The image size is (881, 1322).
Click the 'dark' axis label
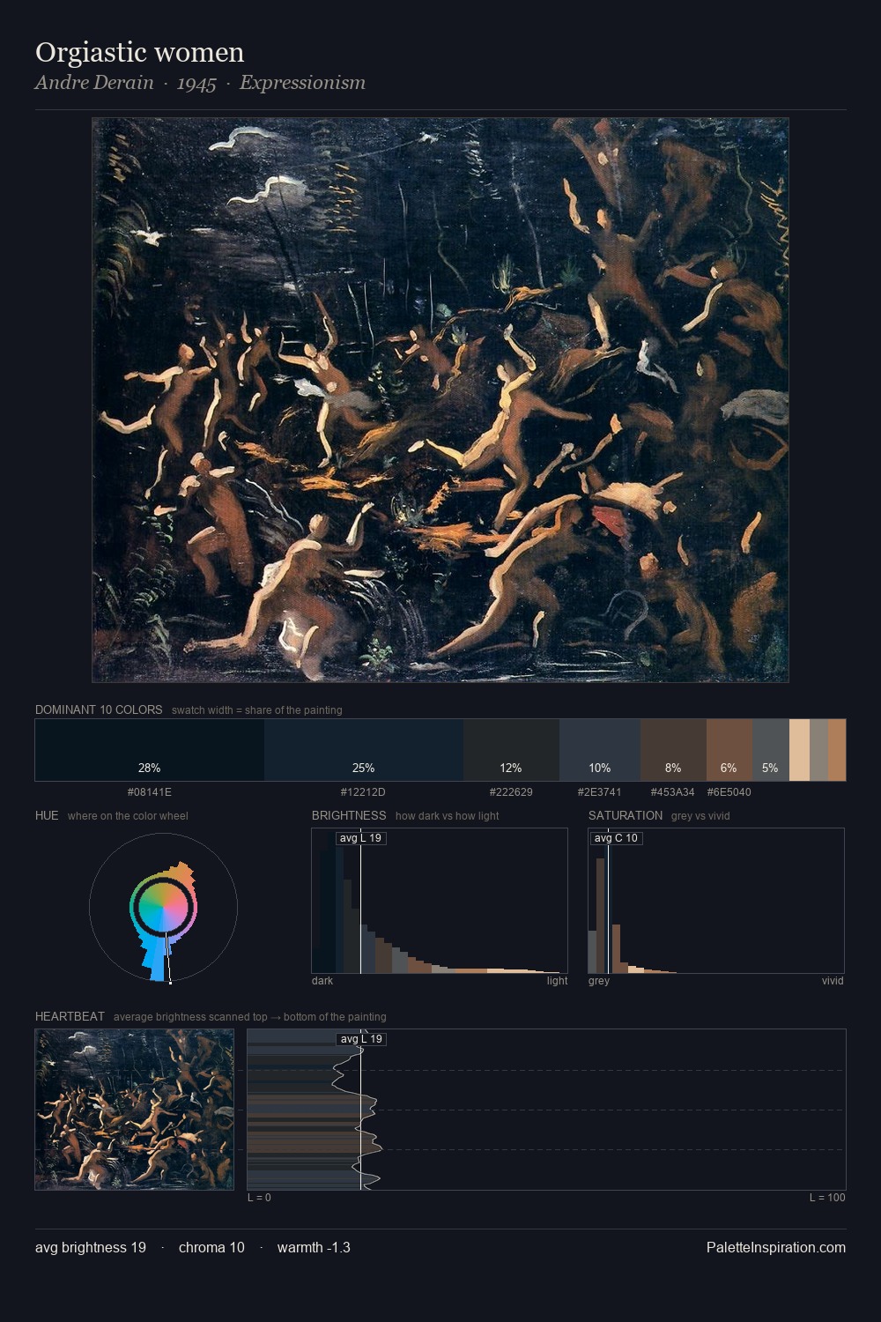pyautogui.click(x=322, y=981)
